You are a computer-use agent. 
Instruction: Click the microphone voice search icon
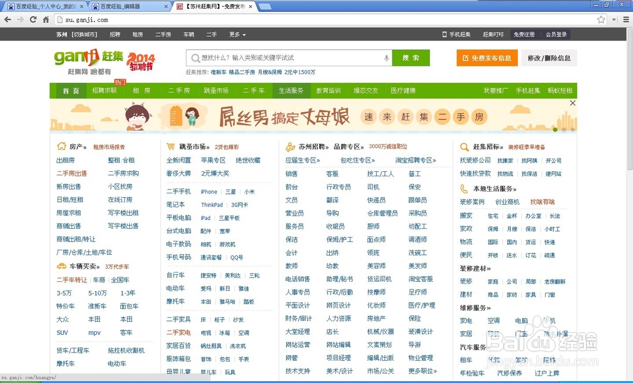pos(386,58)
